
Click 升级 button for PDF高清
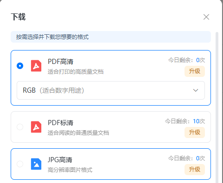point(195,71)
